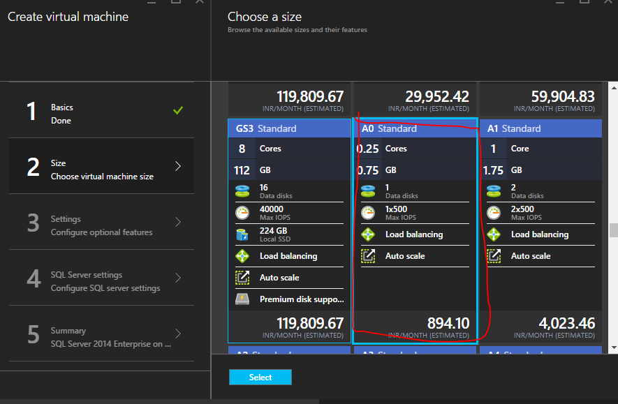Click '1x500 Max IOPS' text in A0
Viewport: 618px width, 404px height.
(400, 213)
